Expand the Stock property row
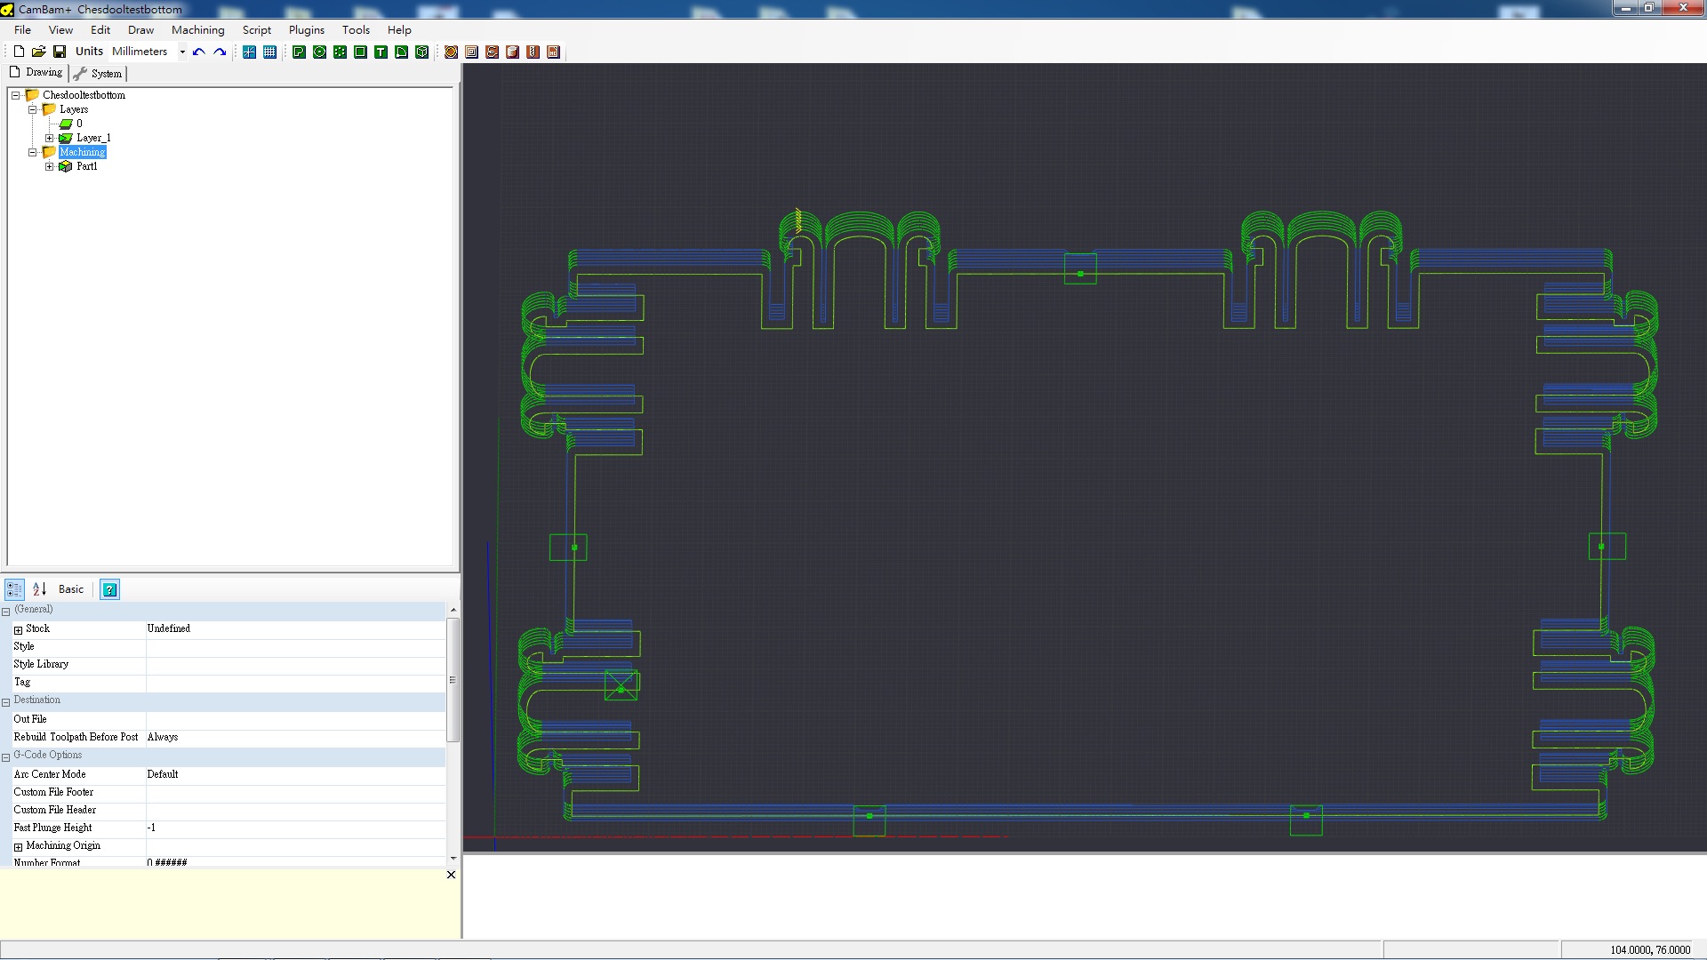 [18, 629]
